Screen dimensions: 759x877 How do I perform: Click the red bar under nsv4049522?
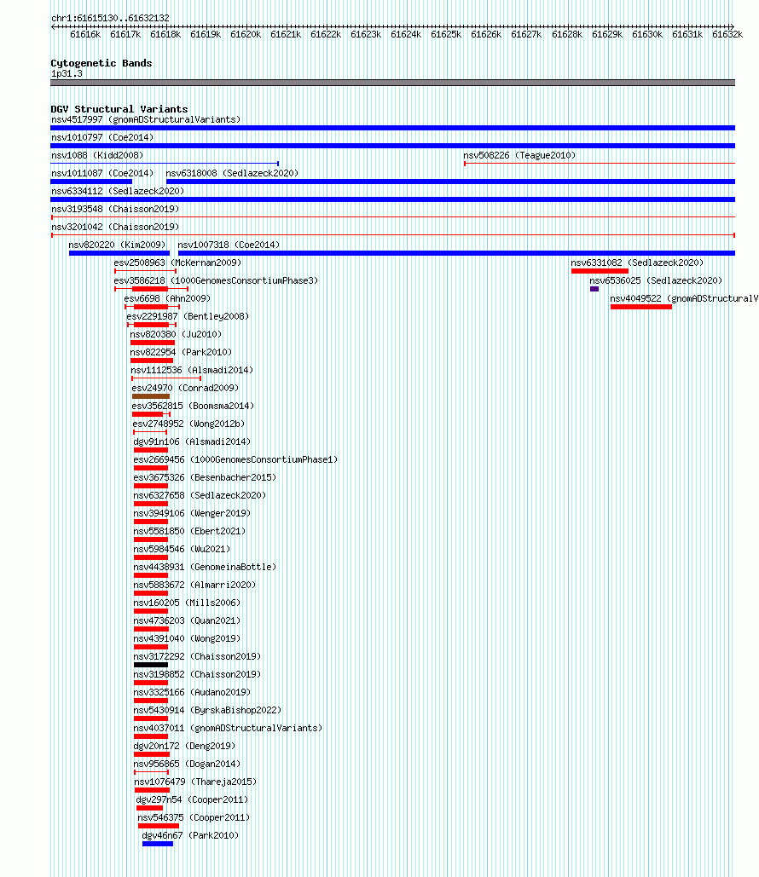click(641, 307)
